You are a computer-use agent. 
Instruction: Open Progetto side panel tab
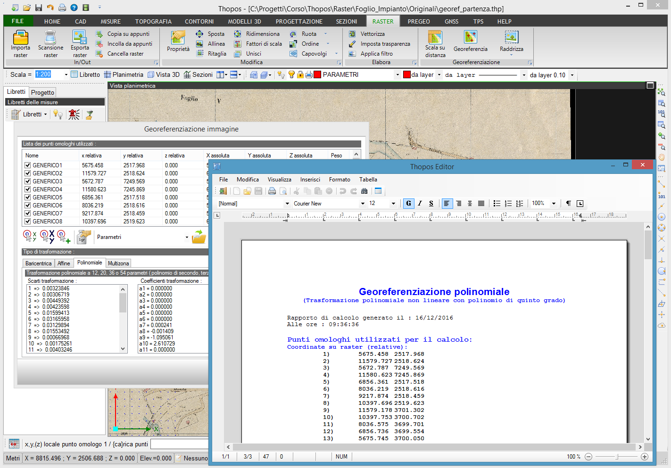(x=42, y=92)
